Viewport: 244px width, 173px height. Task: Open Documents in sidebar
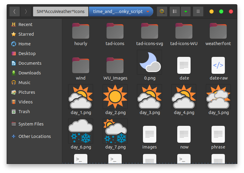tap(34, 63)
